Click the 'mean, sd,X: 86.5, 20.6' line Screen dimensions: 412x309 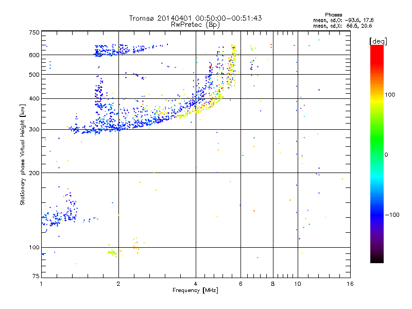342,26
